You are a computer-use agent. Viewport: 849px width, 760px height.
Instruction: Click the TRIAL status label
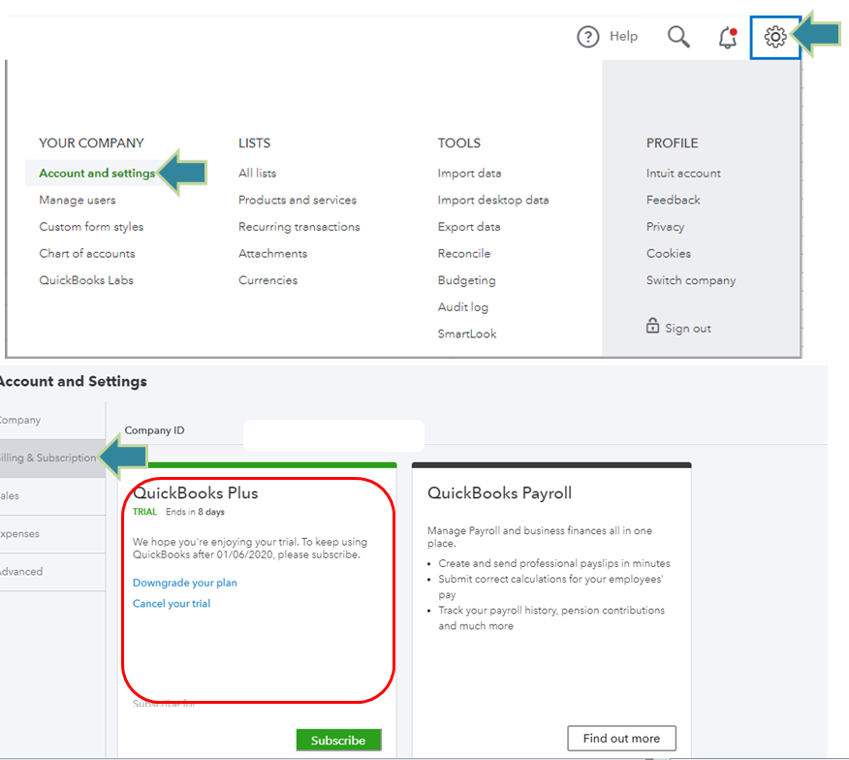coord(144,512)
